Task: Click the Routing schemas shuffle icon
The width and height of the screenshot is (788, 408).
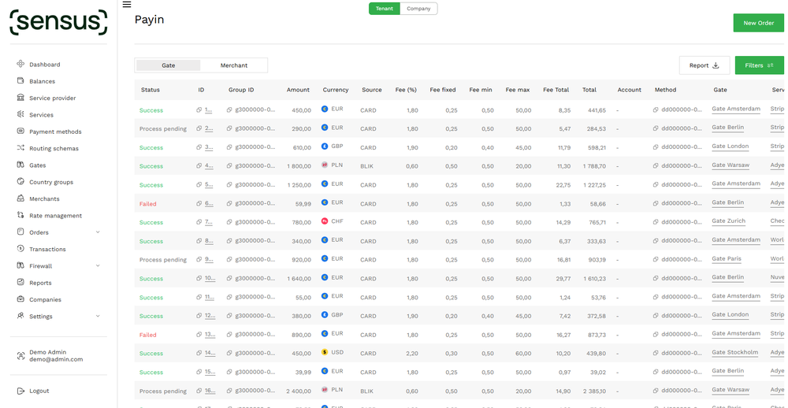Action: [x=20, y=148]
